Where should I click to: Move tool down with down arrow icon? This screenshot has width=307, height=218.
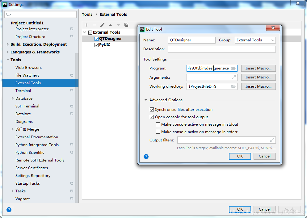[x=118, y=25]
